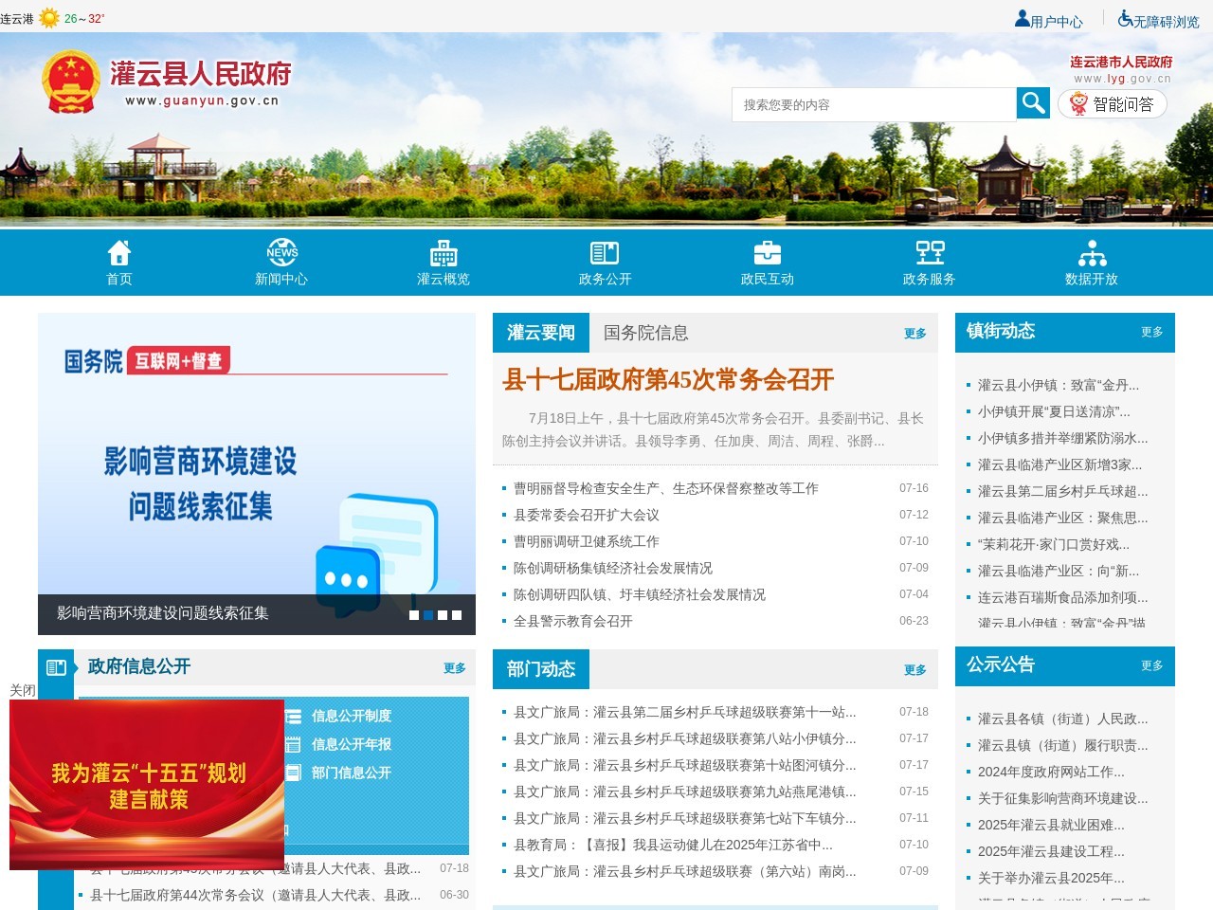Click the magnifier search icon

coord(1032,104)
